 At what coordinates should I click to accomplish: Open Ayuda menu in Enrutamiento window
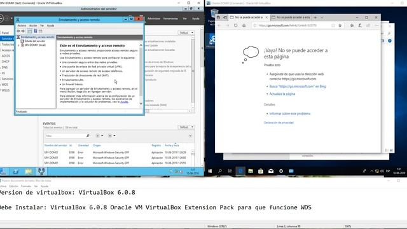(x=50, y=25)
